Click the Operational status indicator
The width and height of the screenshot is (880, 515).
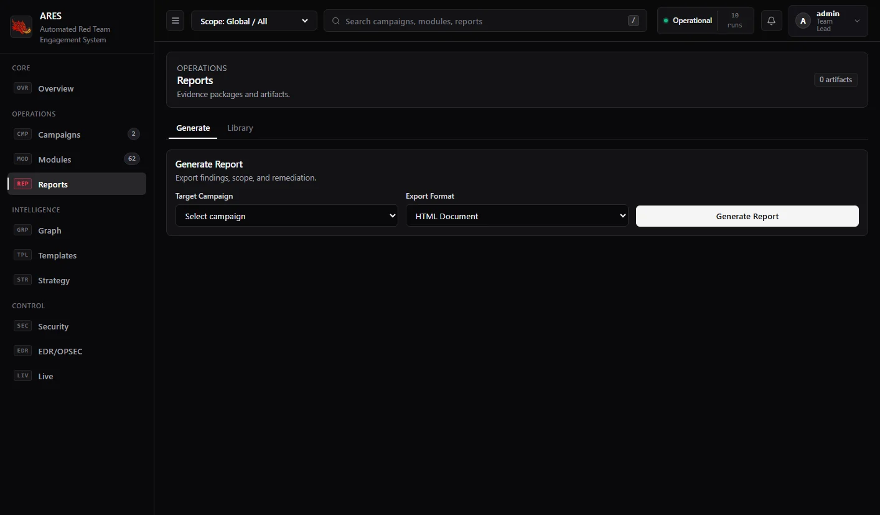688,21
